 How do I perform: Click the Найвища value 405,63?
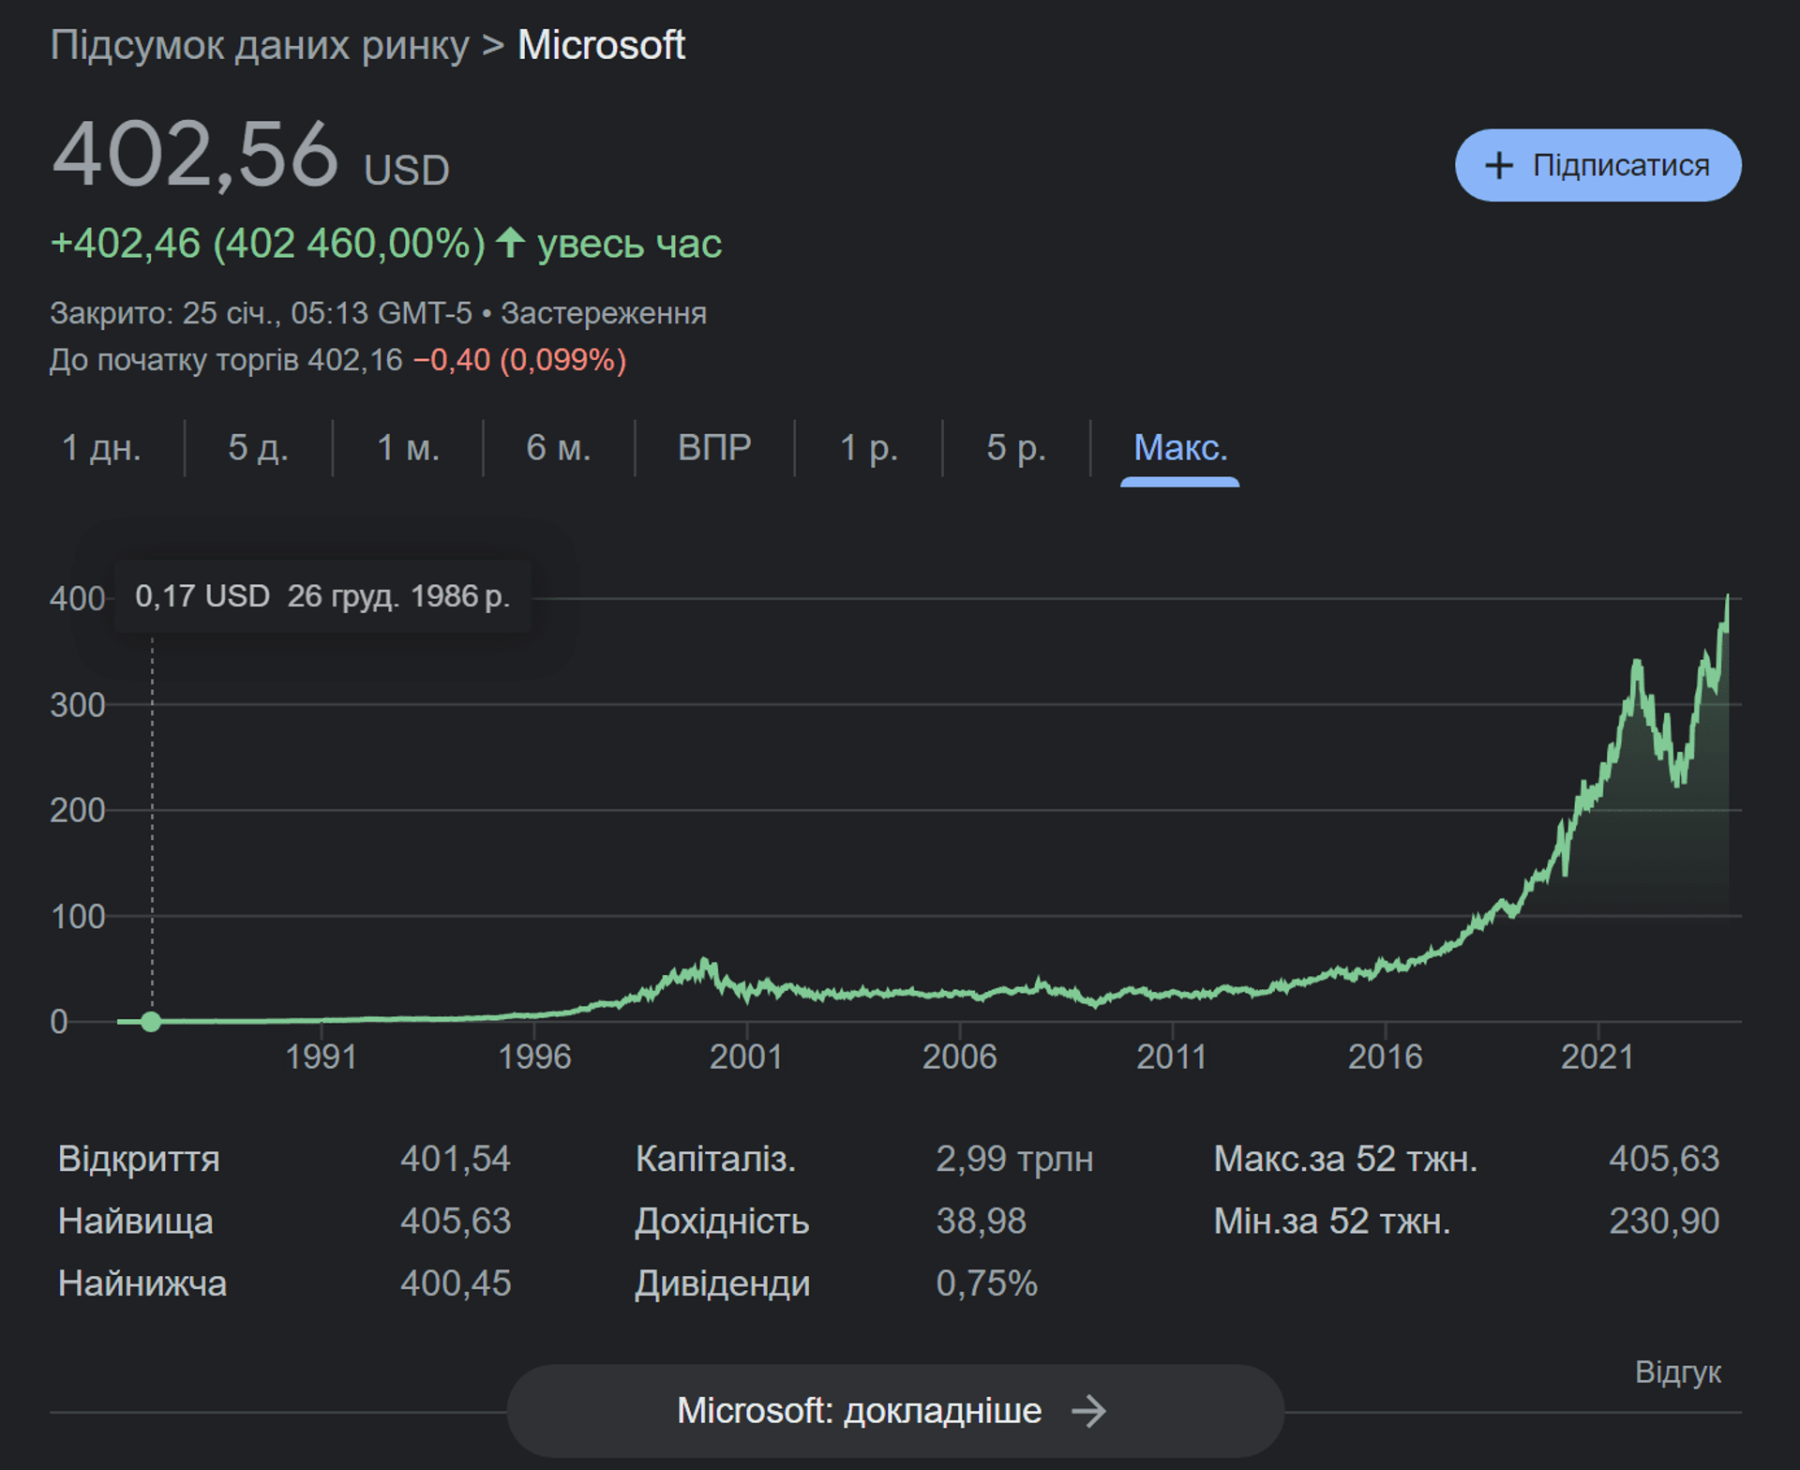(x=456, y=1221)
